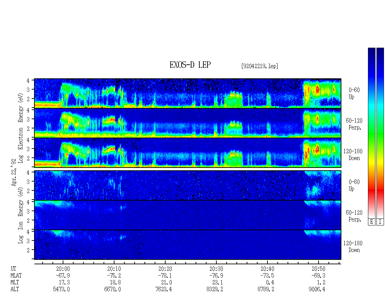Click the ALT value 9006.4
The width and height of the screenshot is (385, 298).
[x=317, y=289]
